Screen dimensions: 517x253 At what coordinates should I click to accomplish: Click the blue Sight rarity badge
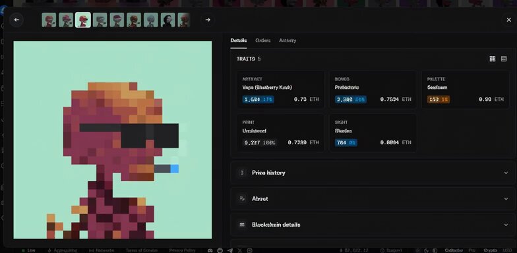[x=346, y=142]
